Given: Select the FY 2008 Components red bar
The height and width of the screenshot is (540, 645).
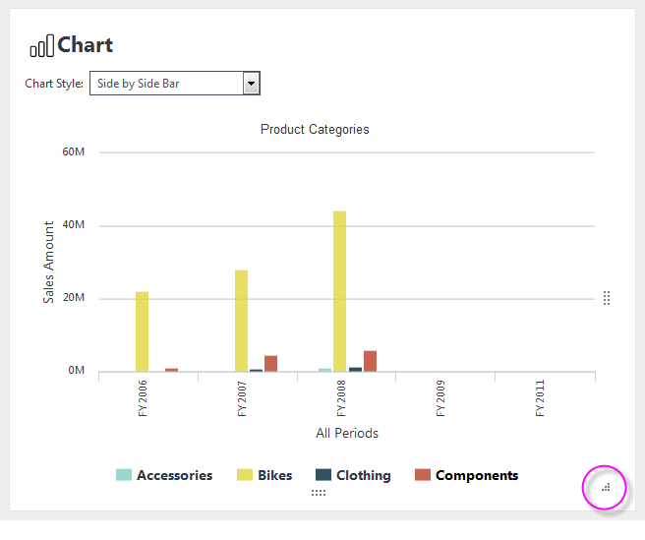Looking at the screenshot, I should tap(371, 361).
